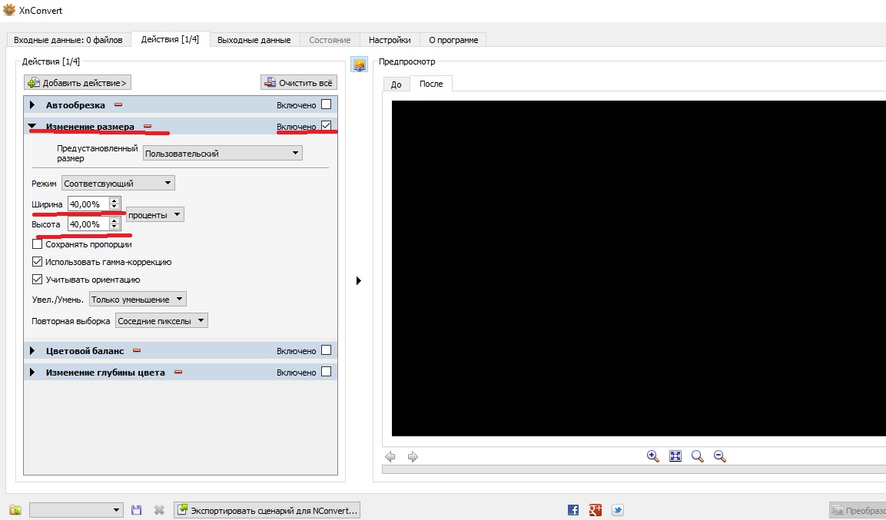
Task: Save the current script preset
Action: (136, 510)
